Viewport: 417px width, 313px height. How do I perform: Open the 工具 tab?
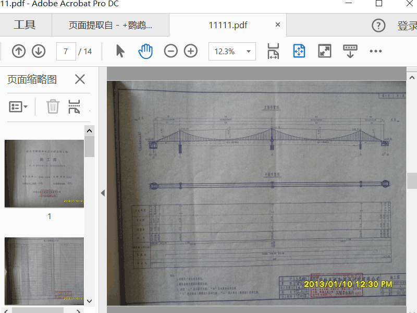24,25
